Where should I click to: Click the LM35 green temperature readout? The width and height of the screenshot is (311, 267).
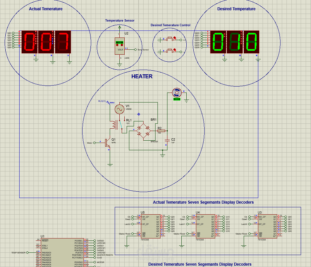pyautogui.click(x=120, y=42)
